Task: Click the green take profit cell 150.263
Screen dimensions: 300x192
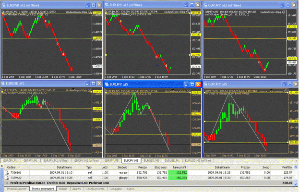Action: point(178,178)
